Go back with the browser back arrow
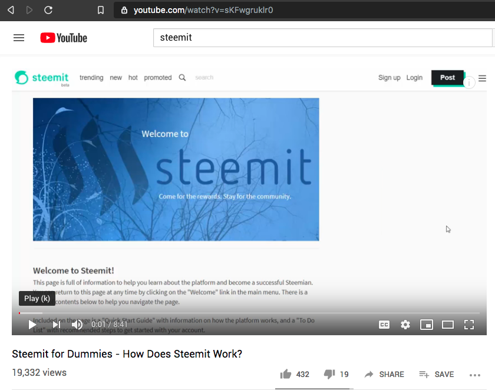This screenshot has width=495, height=390. [11, 10]
